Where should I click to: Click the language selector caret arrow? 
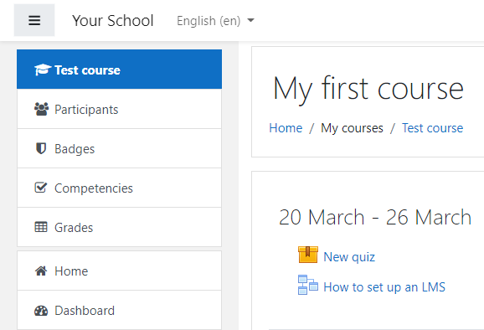251,21
